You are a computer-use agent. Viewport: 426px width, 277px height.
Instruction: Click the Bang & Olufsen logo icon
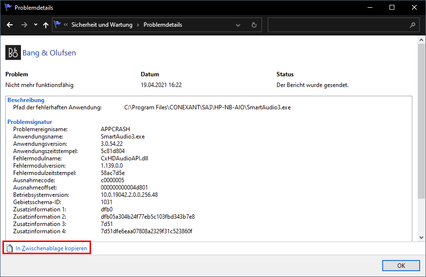tap(13, 52)
